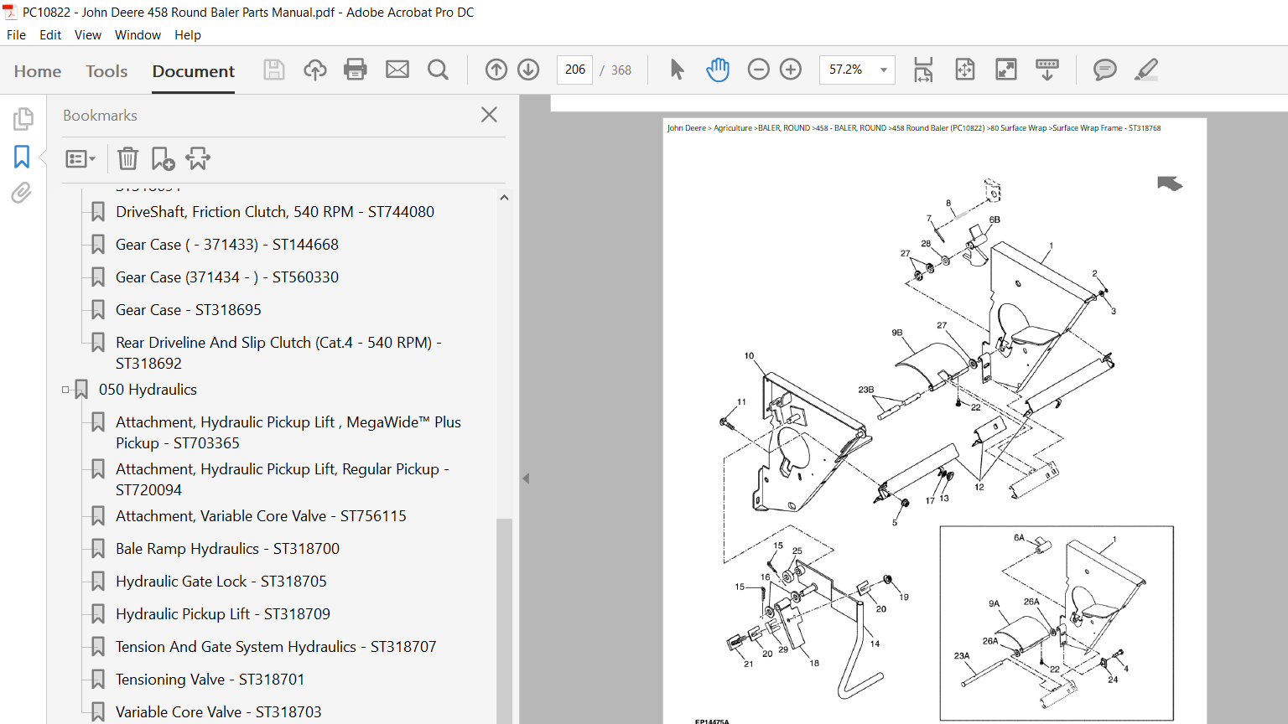The image size is (1288, 724).
Task: Print the document with printer icon
Action: click(x=356, y=70)
